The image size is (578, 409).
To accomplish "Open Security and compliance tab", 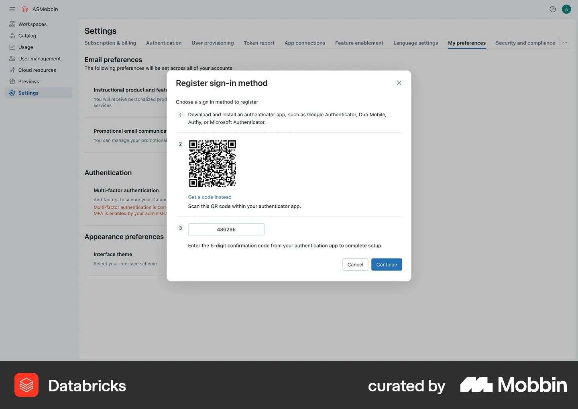I will [525, 43].
